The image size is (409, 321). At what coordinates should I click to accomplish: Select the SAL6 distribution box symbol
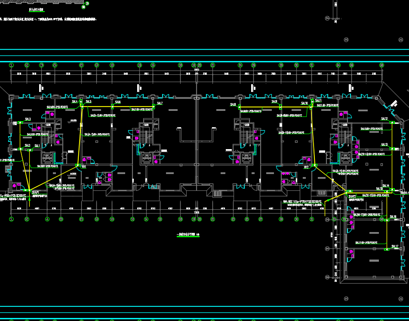(x=112, y=106)
